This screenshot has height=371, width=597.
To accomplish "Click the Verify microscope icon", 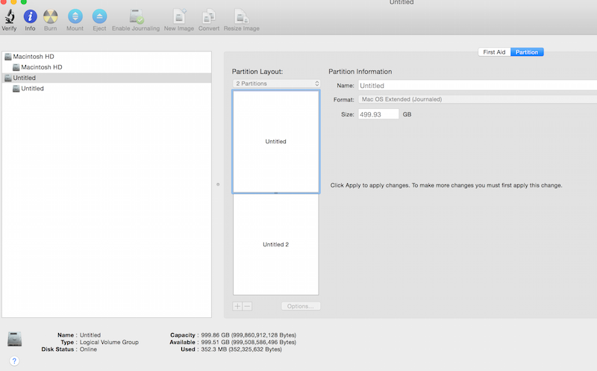I will click(10, 16).
